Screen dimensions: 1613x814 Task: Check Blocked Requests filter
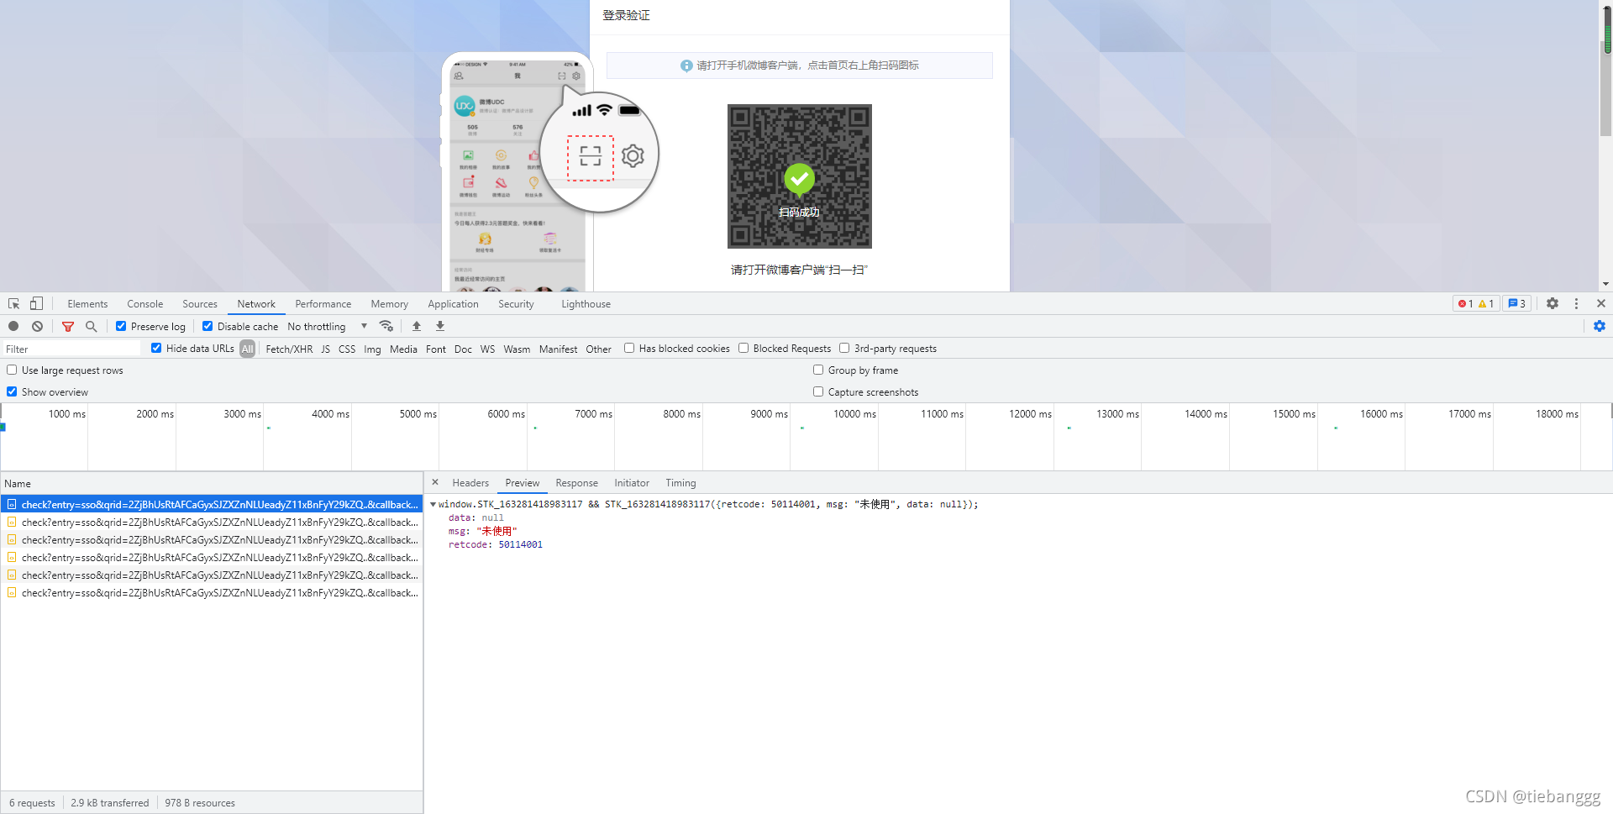tap(743, 348)
